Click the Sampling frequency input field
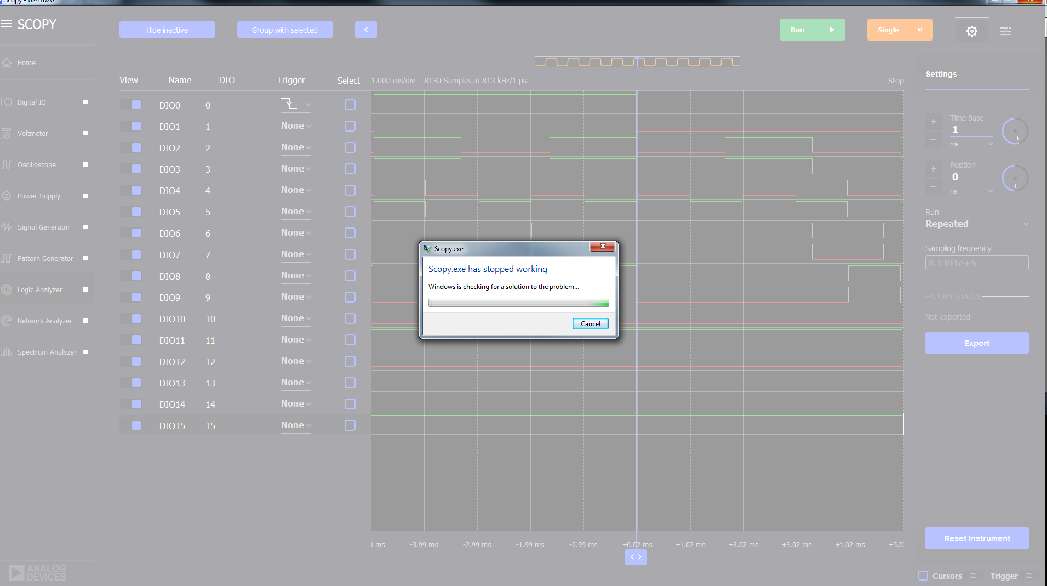This screenshot has width=1047, height=586. click(977, 263)
